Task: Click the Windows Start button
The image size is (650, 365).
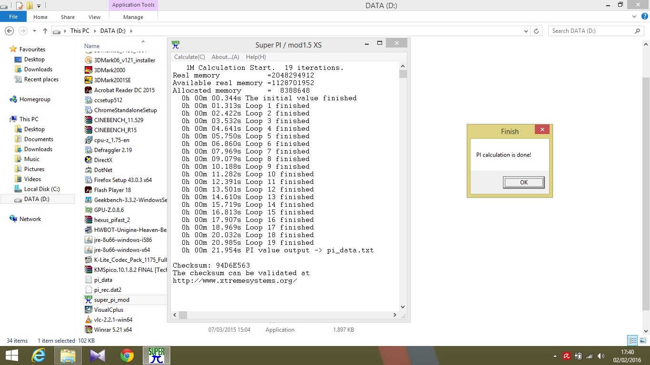Action: pyautogui.click(x=11, y=355)
